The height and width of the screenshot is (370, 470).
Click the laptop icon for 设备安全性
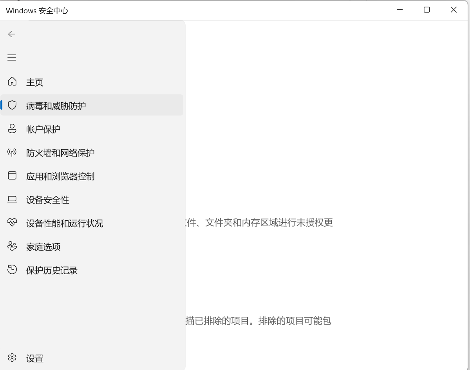(12, 199)
